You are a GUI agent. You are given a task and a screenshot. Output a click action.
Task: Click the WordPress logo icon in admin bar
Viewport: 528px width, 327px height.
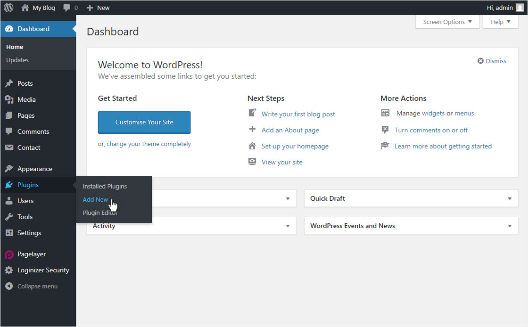pyautogui.click(x=8, y=8)
